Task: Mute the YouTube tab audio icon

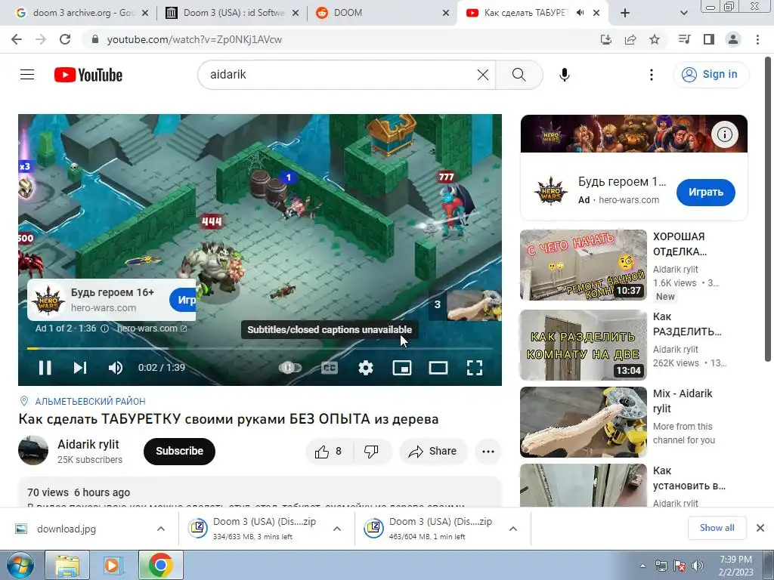Action: (x=580, y=13)
